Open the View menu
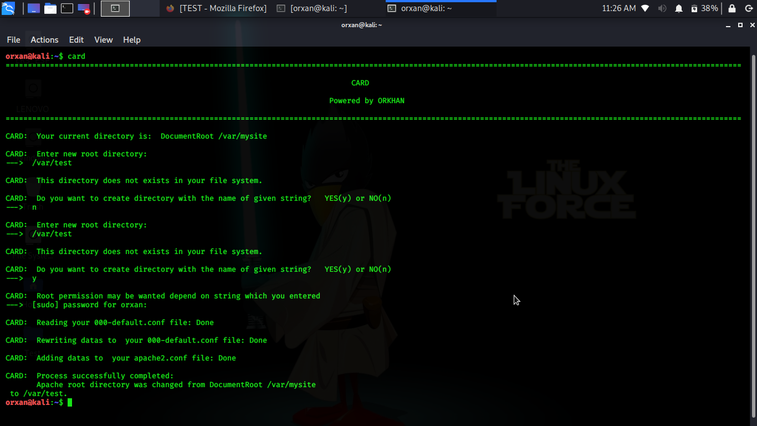This screenshot has width=757, height=426. [104, 40]
